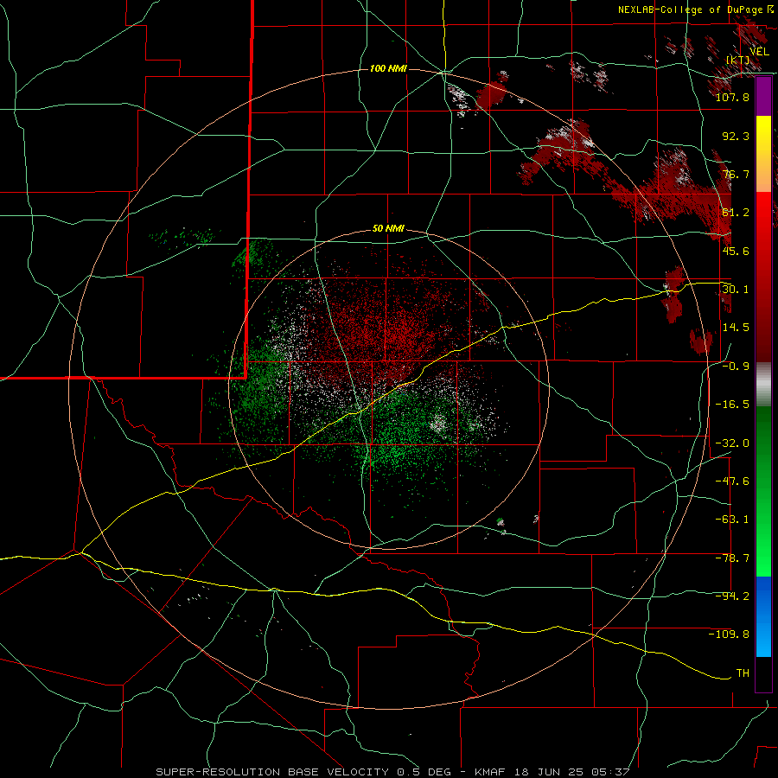
Task: Pick the purple swatch atop the velocity scale
Action: pyautogui.click(x=763, y=97)
